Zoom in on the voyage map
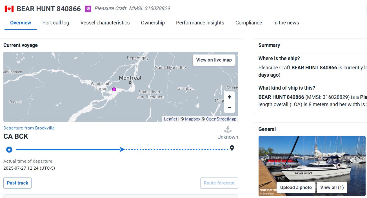The height and width of the screenshot is (198, 367). (229, 97)
